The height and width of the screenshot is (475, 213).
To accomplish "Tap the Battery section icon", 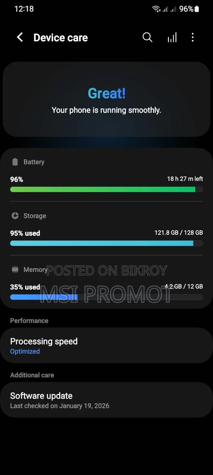I will [15, 162].
